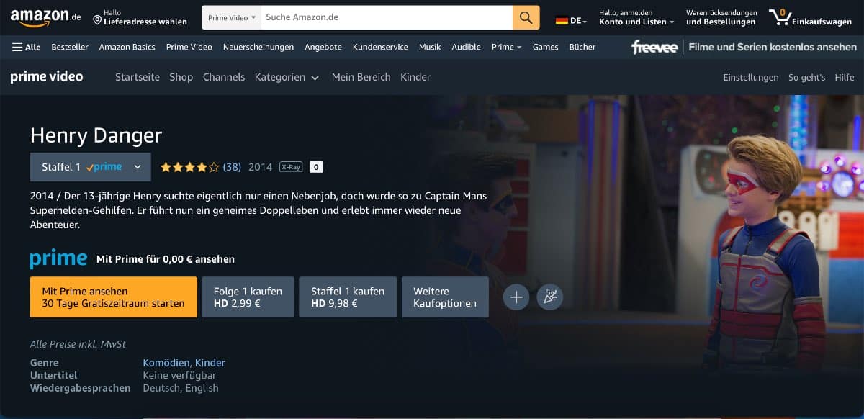This screenshot has height=419, width=864.
Task: Open Konto und Listen dropdown
Action: click(x=636, y=17)
